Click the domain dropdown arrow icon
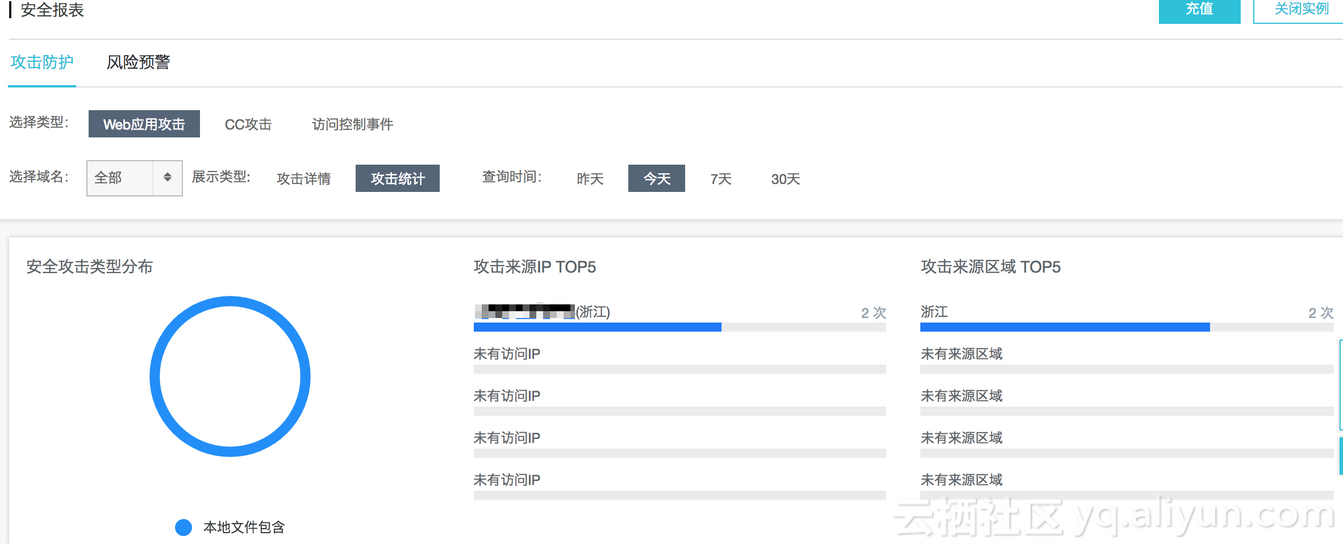The width and height of the screenshot is (1343, 544). [168, 177]
